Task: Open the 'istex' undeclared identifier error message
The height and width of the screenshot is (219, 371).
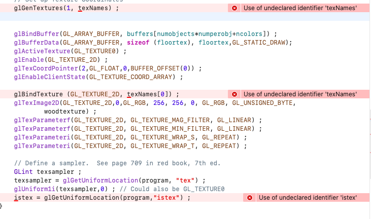Action: click(x=312, y=198)
